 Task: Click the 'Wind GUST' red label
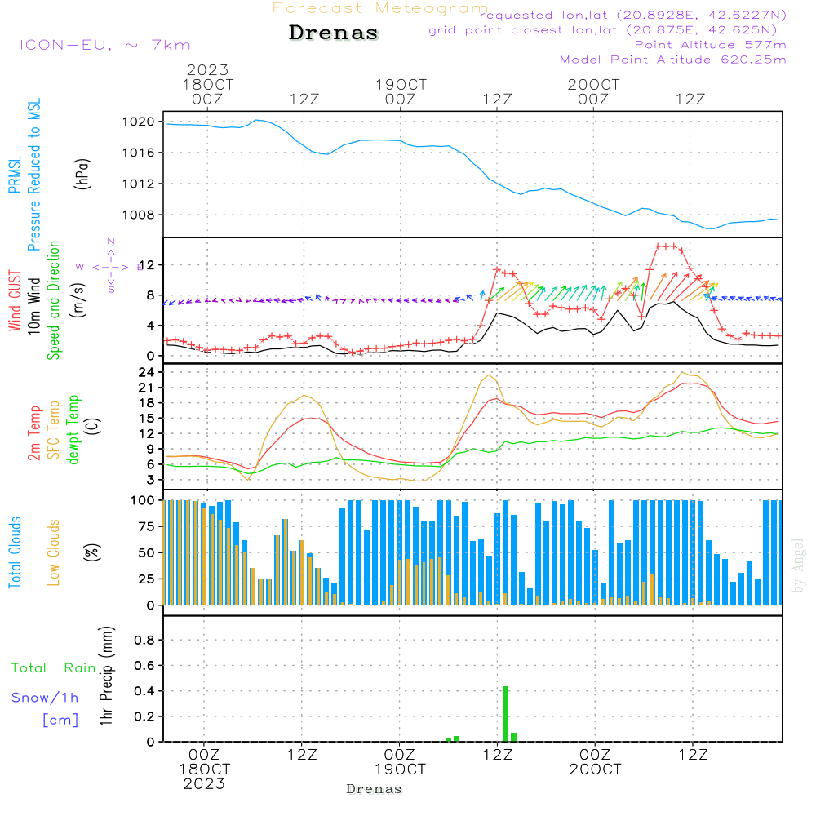pos(15,300)
